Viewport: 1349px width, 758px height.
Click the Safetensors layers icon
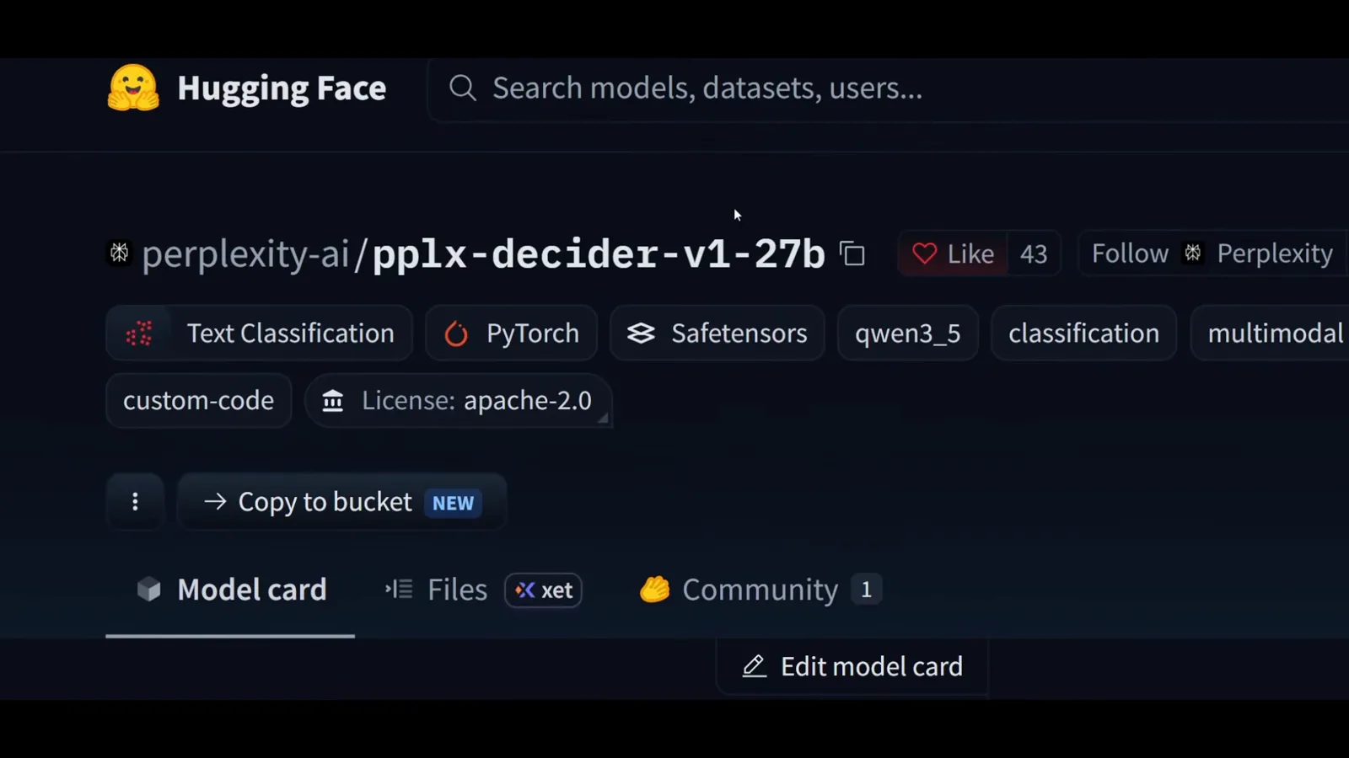[x=641, y=334]
